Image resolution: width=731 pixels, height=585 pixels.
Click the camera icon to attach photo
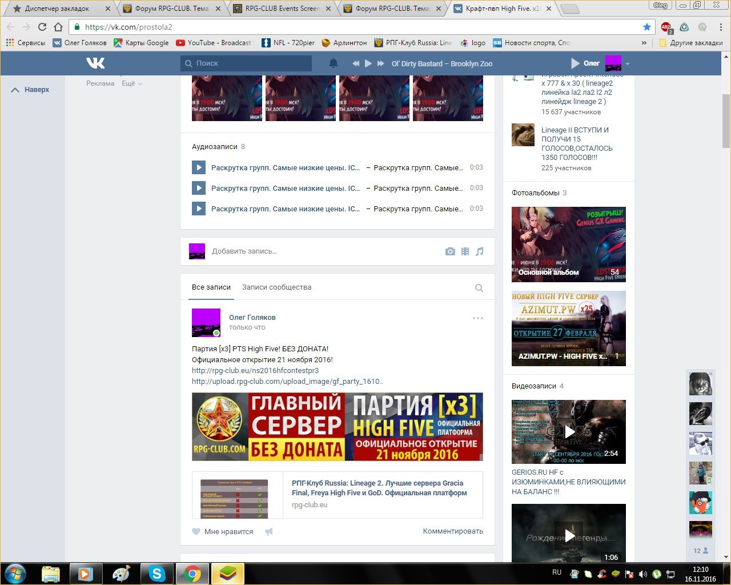tap(450, 251)
